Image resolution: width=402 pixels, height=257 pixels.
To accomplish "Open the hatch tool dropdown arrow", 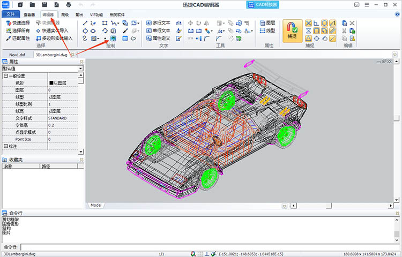I will click(x=98, y=39).
